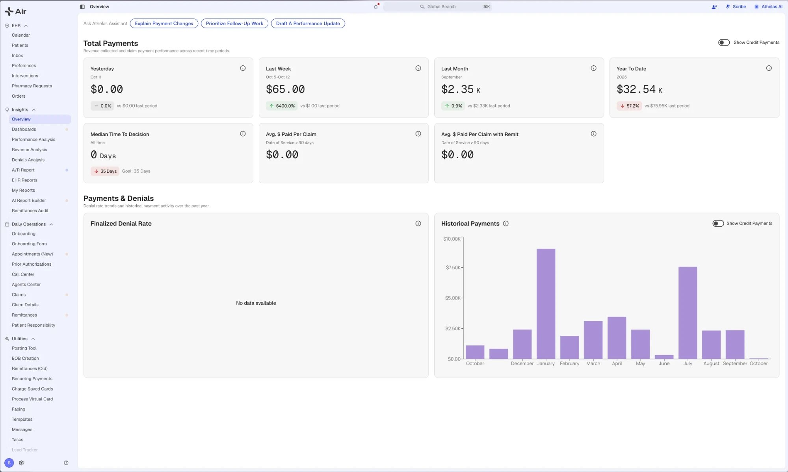
Task: Open the help question mark icon
Action: click(x=66, y=463)
